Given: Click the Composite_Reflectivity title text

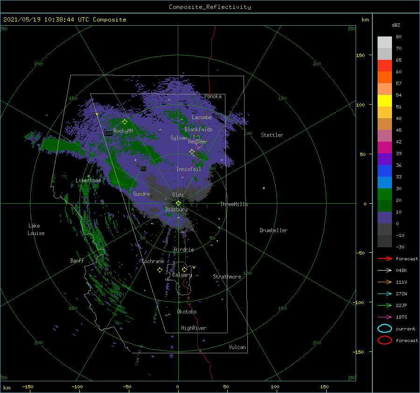Looking at the screenshot, I should pyautogui.click(x=210, y=7).
